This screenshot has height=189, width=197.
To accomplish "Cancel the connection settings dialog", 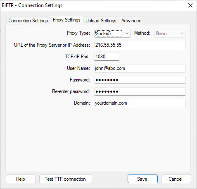I will point(176,179).
